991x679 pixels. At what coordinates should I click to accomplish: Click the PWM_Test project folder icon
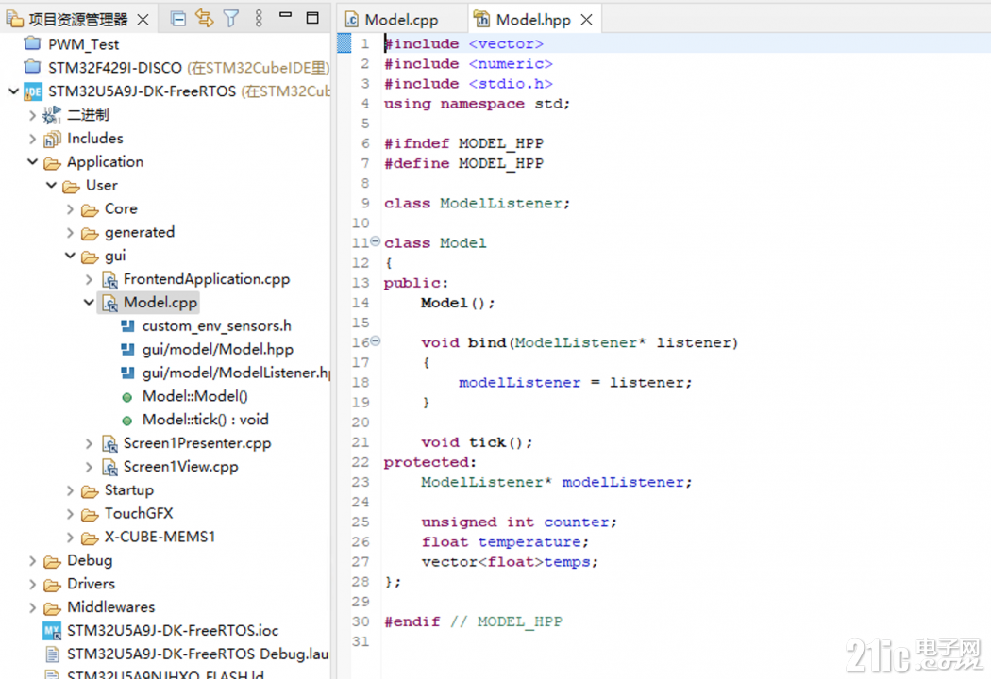[x=32, y=44]
